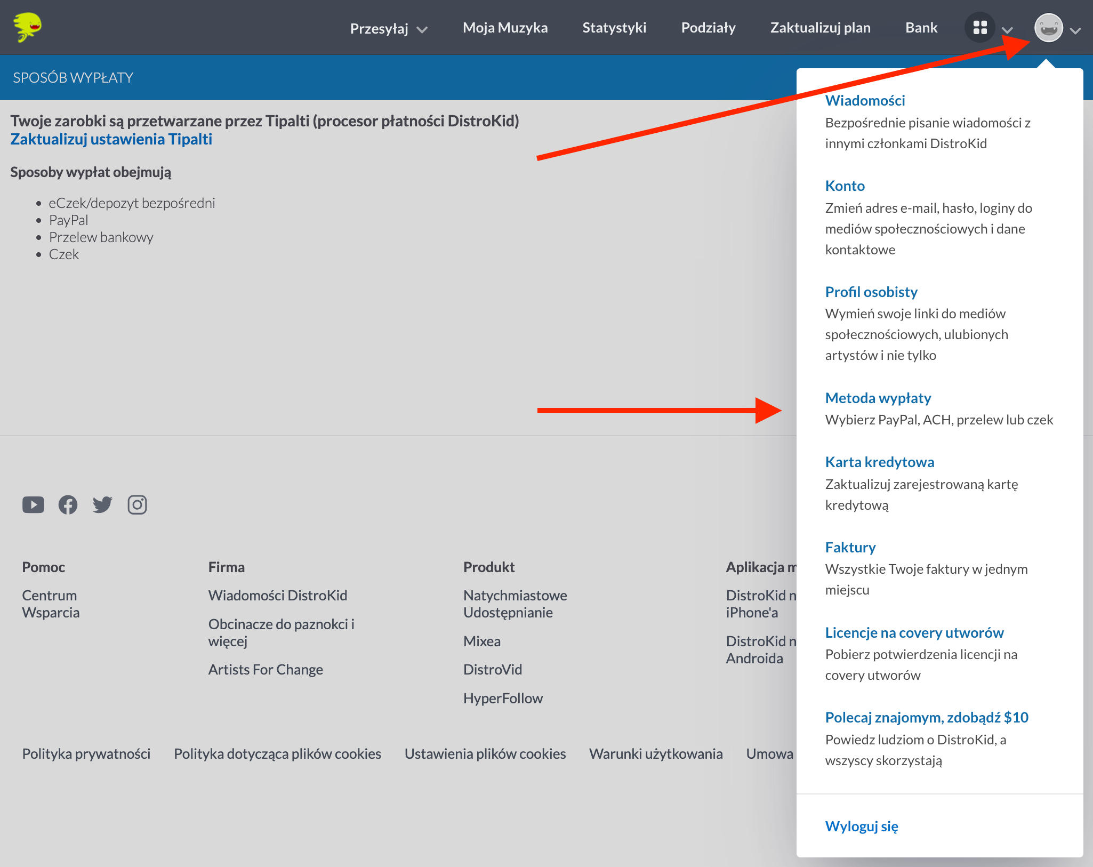This screenshot has width=1093, height=867.
Task: Click Obcinacze do paznokci i więcej
Action: (x=281, y=632)
